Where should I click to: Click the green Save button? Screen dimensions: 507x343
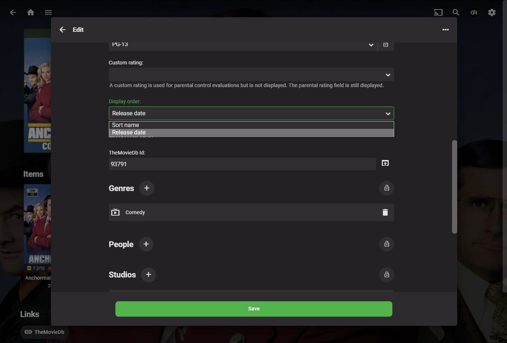[253, 309]
